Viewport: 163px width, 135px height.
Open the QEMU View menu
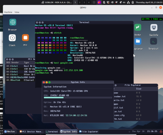point(17,12)
